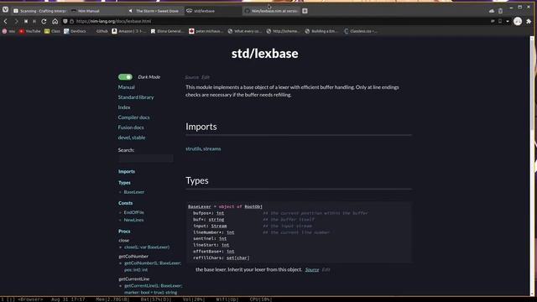Switch to The Storm - Sweet Dove tab
This screenshot has height=302, width=537.
(155, 11)
